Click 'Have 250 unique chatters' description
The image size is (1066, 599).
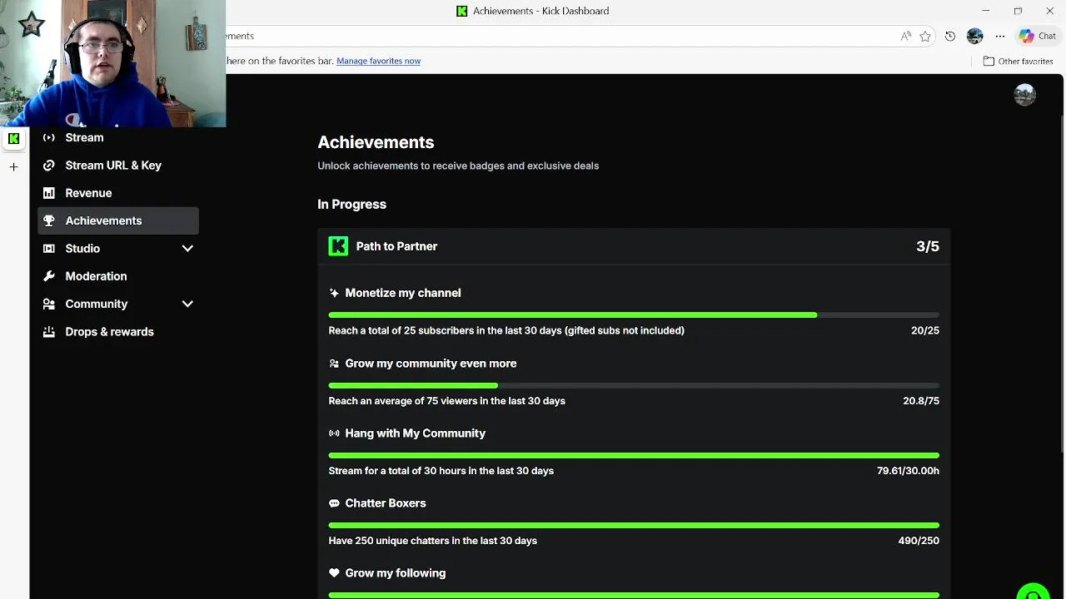432,541
